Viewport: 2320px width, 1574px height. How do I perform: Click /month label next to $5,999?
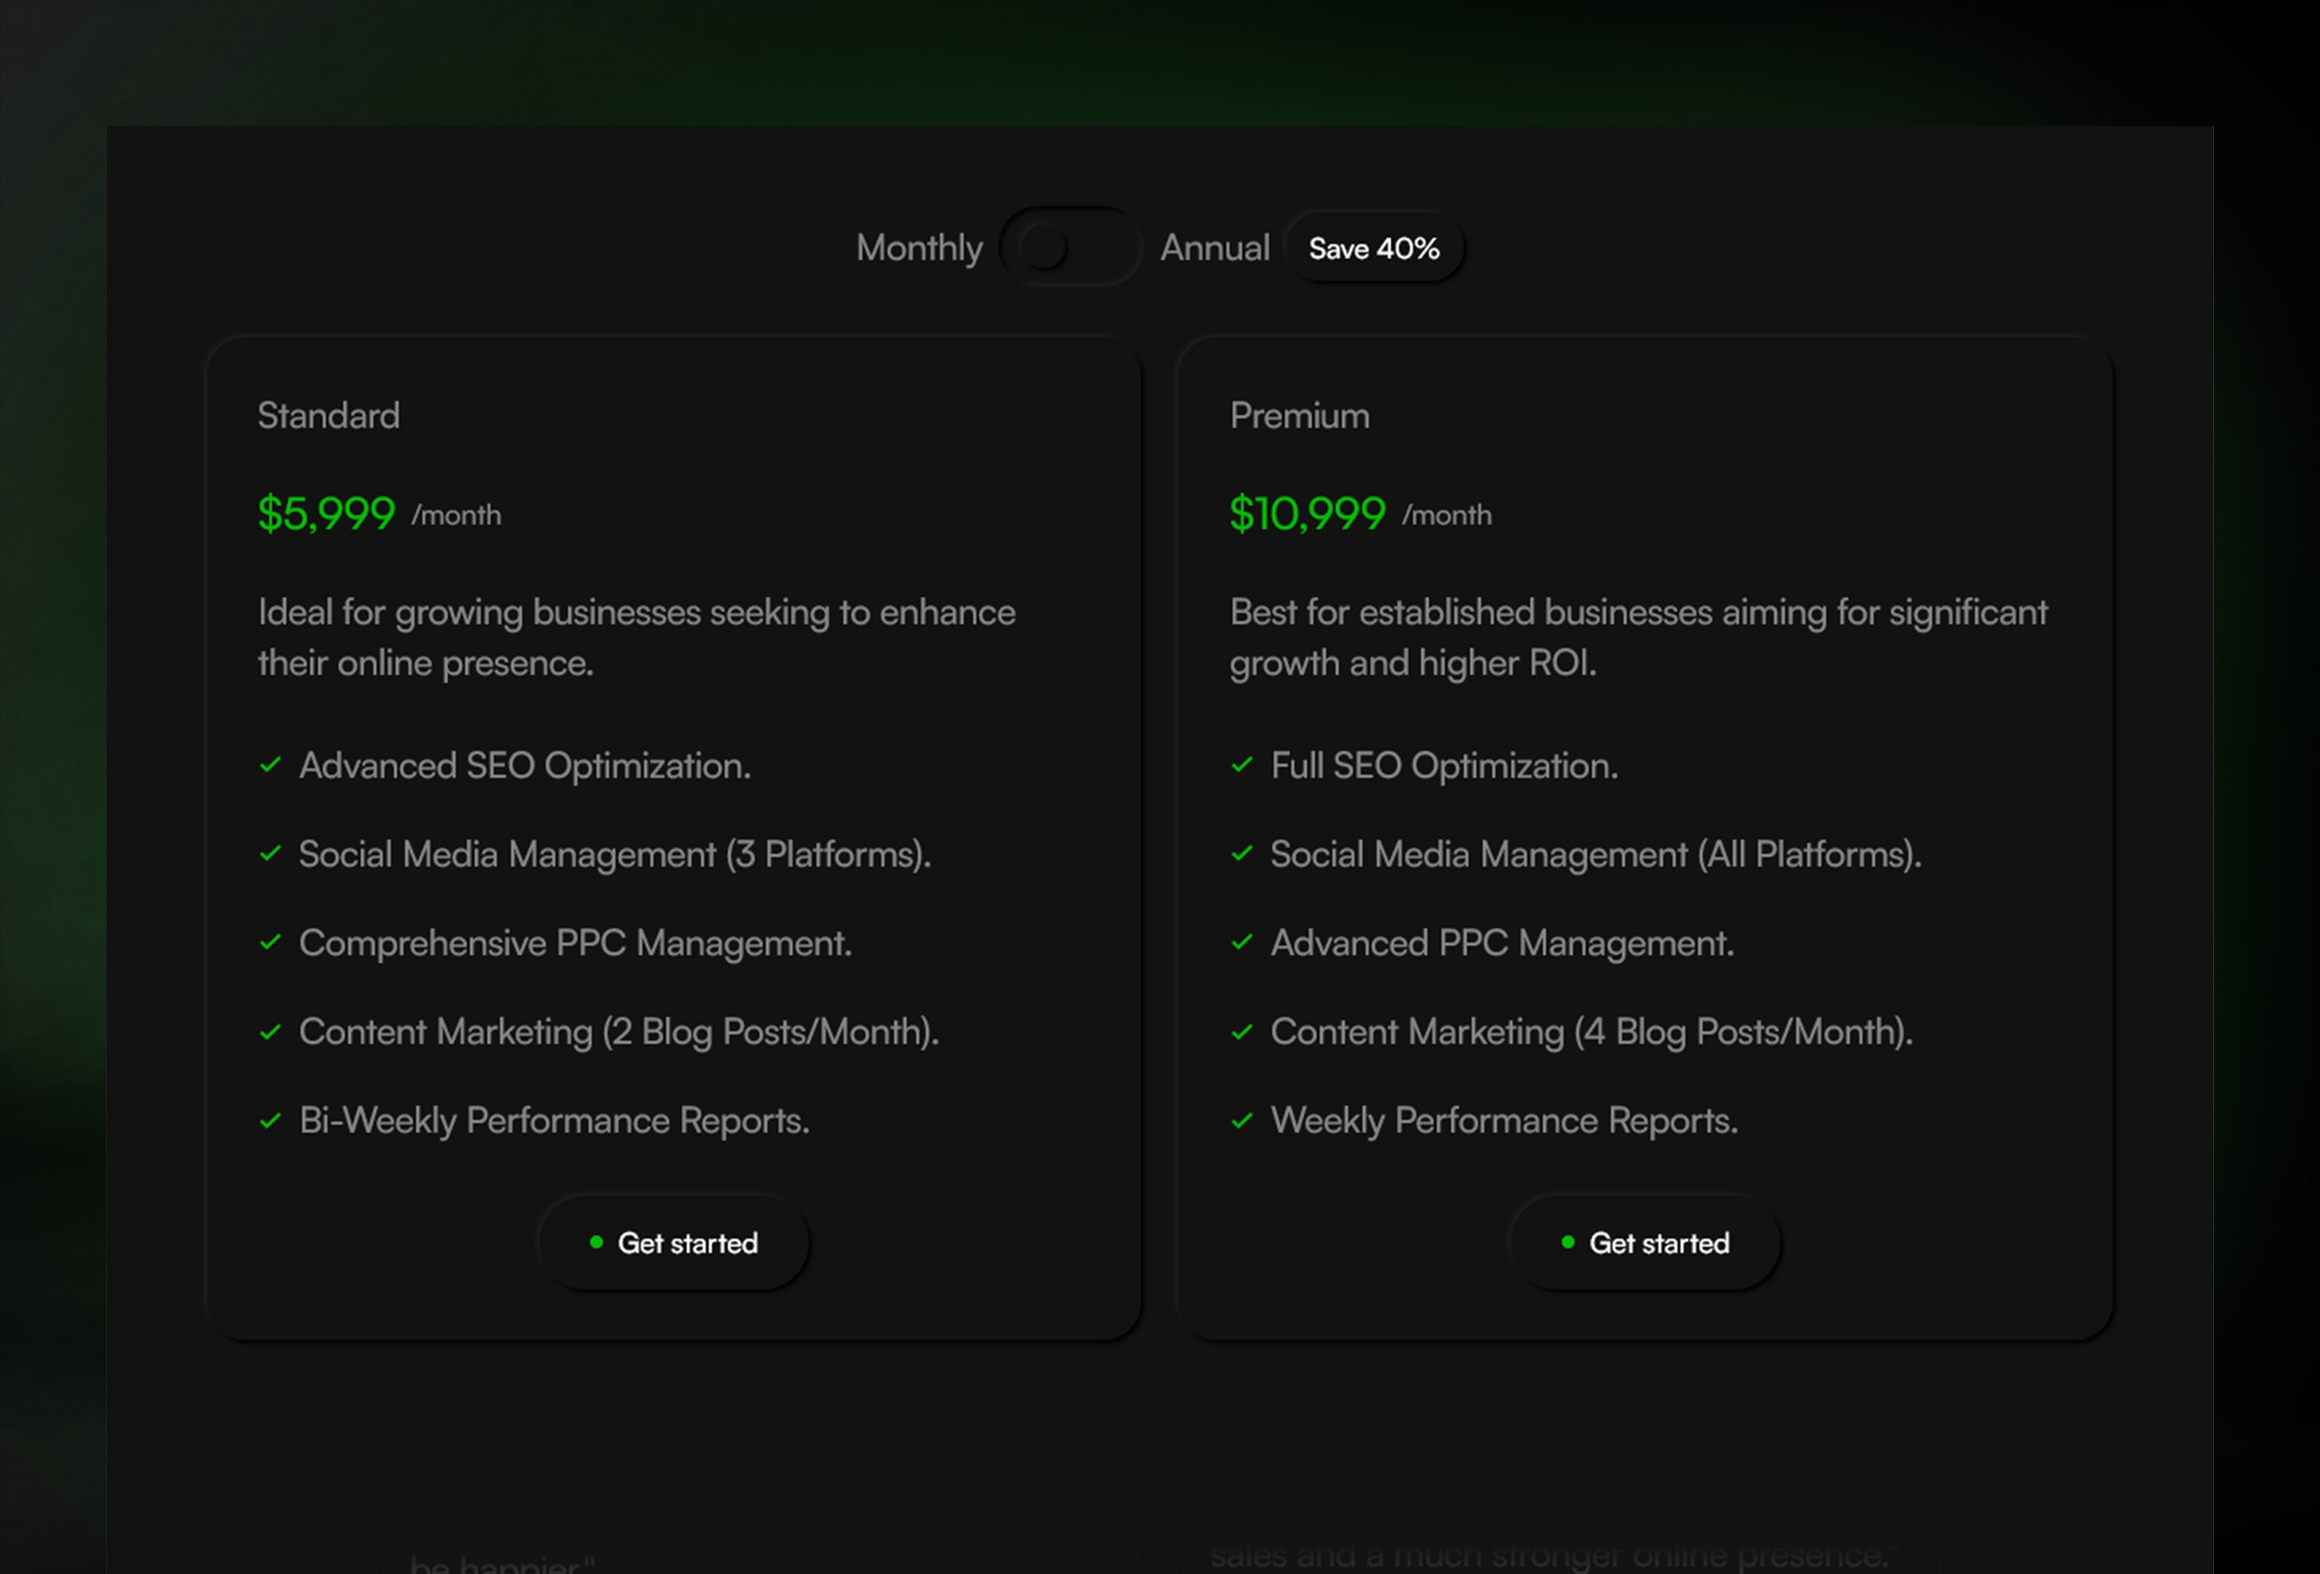point(456,515)
